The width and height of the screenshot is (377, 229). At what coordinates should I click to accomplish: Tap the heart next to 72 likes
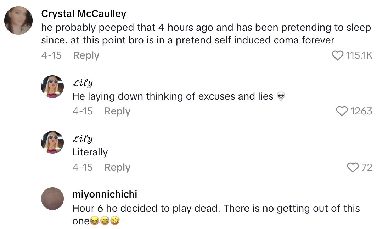pyautogui.click(x=353, y=167)
